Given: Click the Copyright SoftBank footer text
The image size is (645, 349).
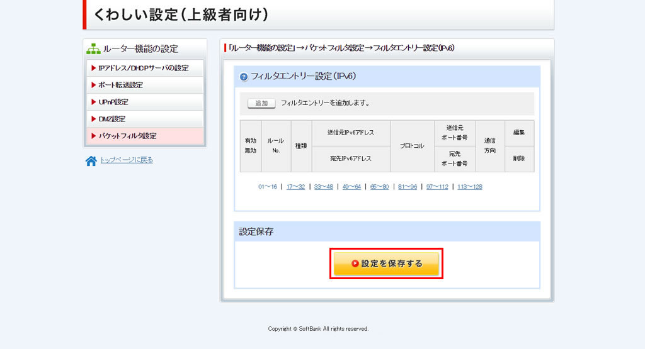Looking at the screenshot, I should [318, 329].
